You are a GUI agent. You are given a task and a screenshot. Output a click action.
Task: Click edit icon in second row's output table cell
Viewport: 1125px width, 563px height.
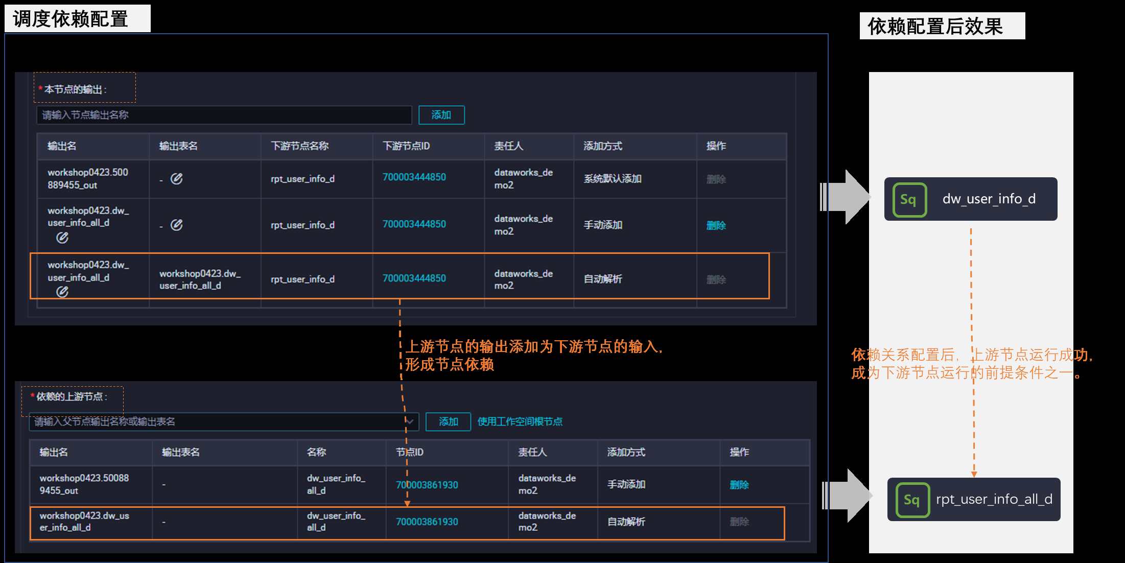[x=176, y=225]
